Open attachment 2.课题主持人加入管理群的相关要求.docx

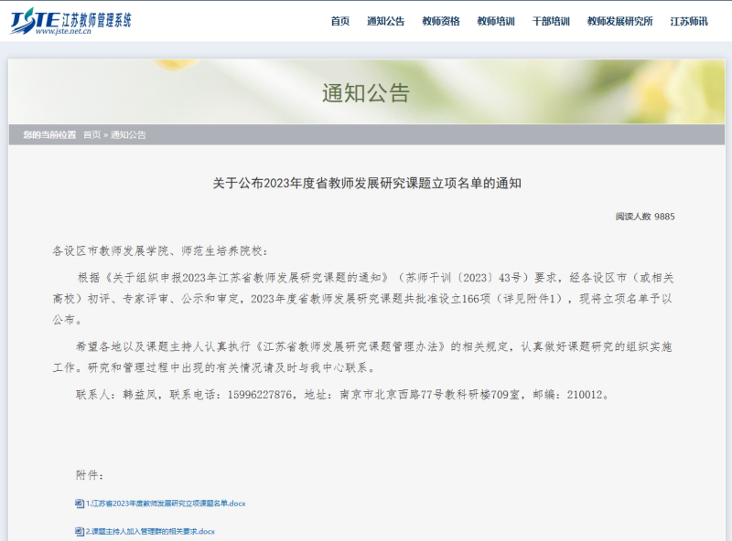pyautogui.click(x=150, y=531)
